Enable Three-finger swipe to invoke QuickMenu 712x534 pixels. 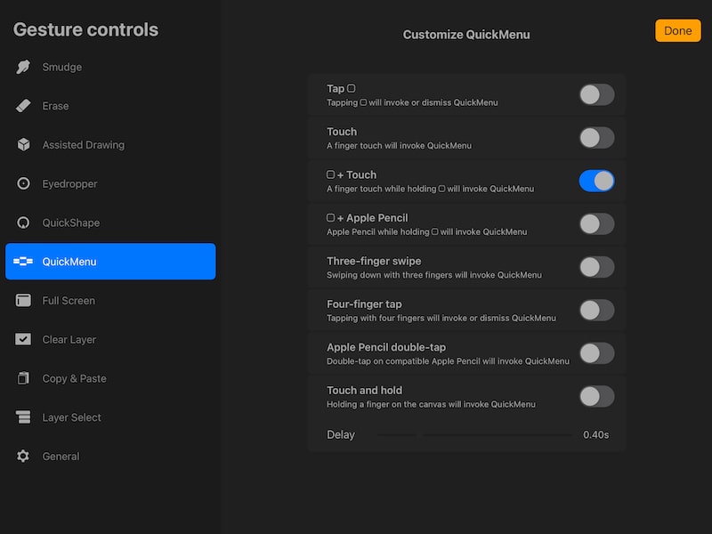[x=596, y=267]
